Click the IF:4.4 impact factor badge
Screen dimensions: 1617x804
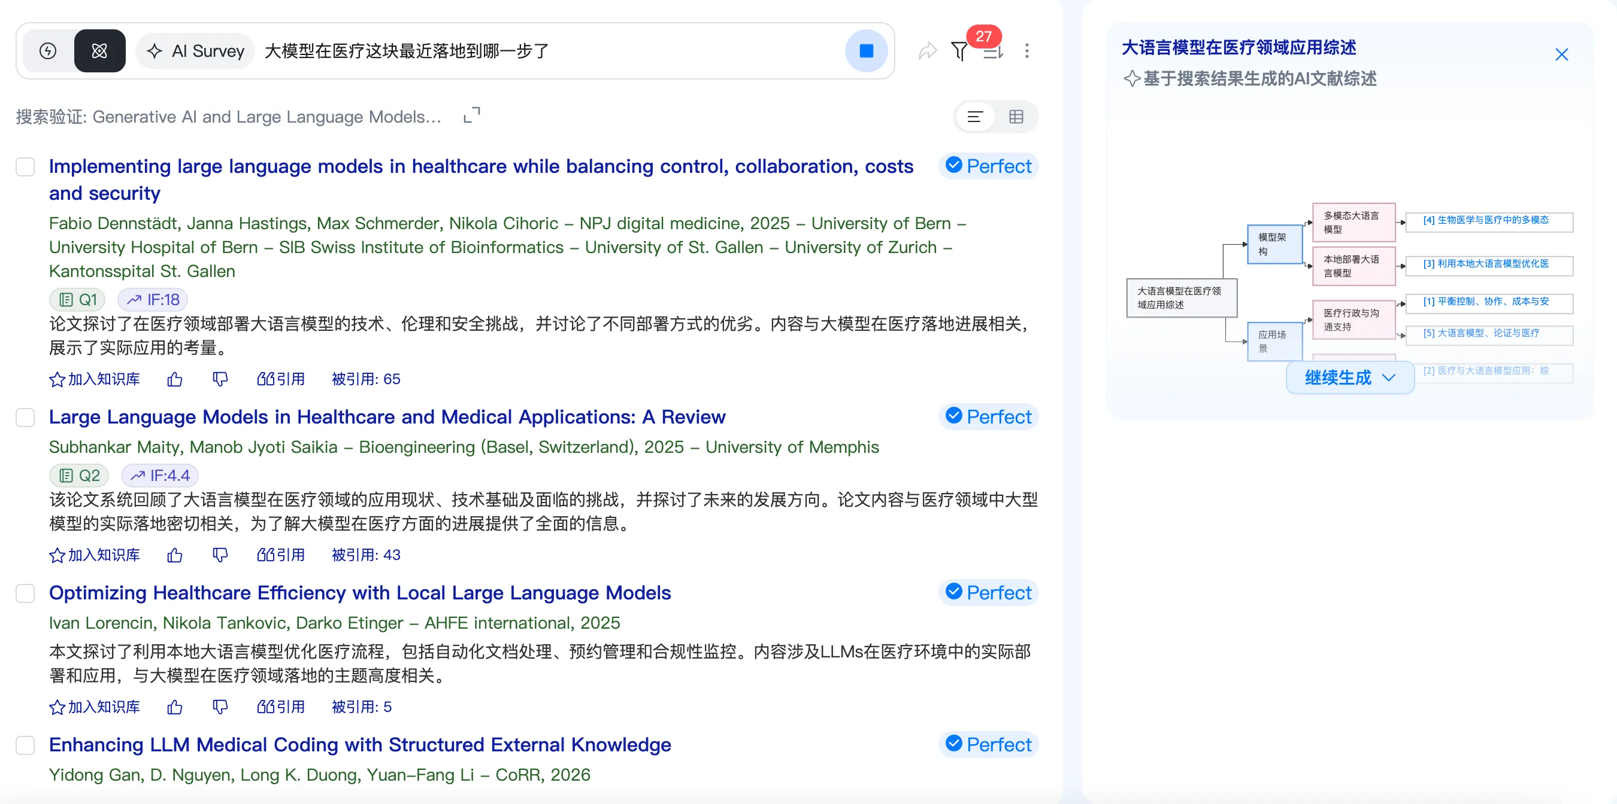coord(159,476)
